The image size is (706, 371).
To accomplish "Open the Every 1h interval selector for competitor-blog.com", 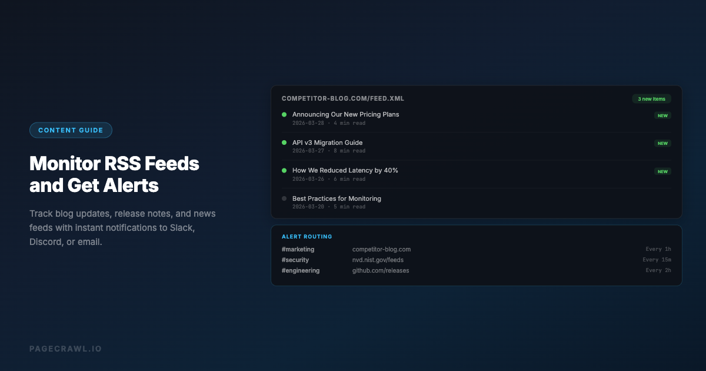I will 658,249.
